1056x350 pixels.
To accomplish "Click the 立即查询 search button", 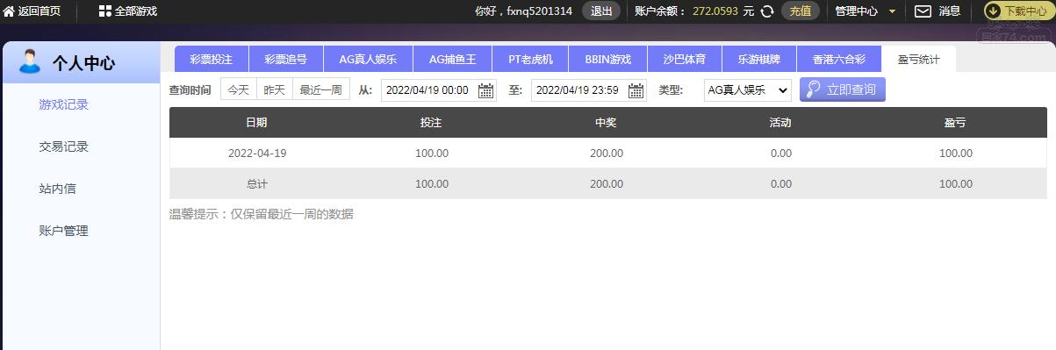I will point(843,89).
